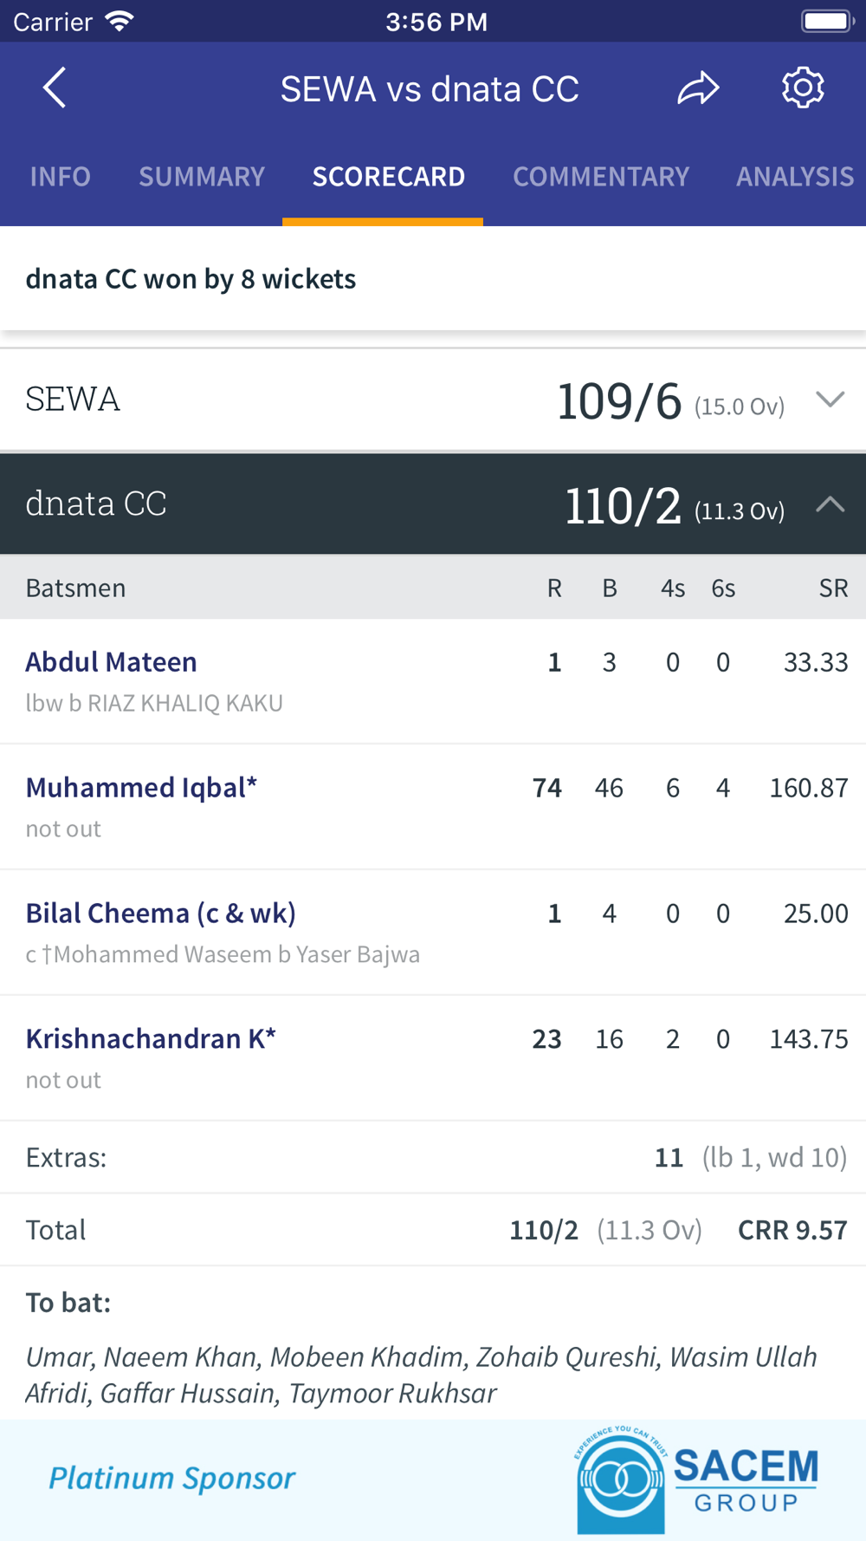Tap the SACEM Group sponsor logo
866x1541 pixels.
(698, 1479)
